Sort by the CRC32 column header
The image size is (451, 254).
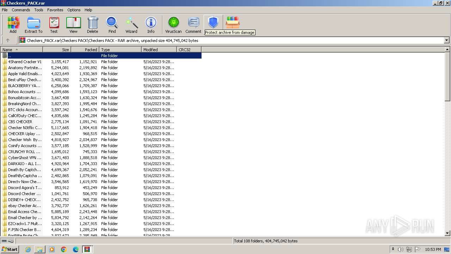click(x=189, y=50)
